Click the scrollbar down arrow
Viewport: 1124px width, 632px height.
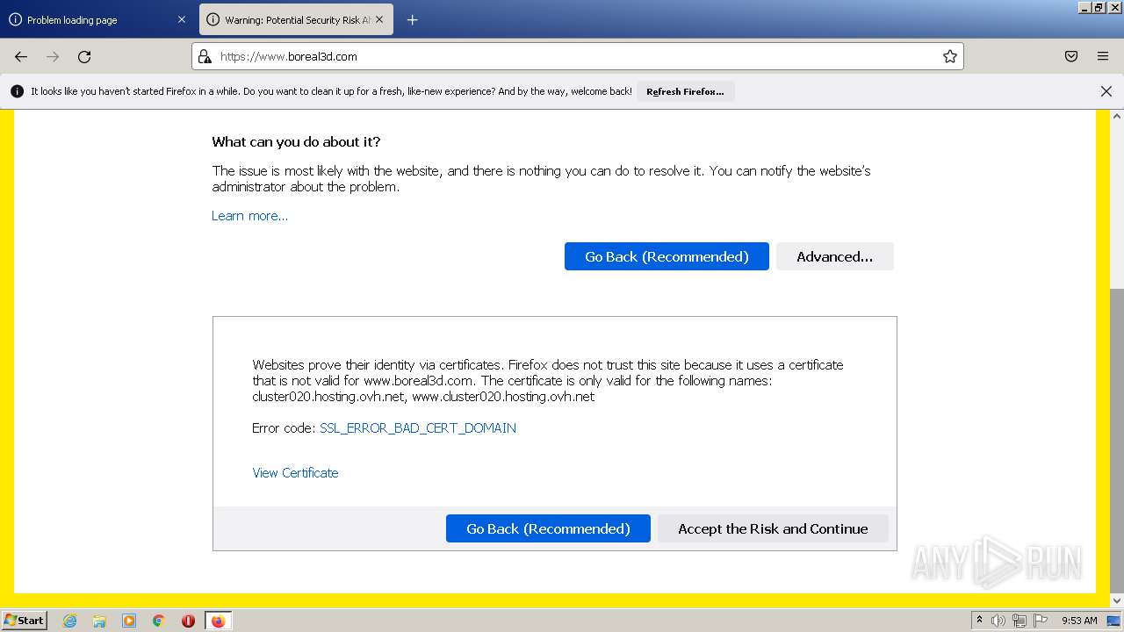pos(1117,600)
